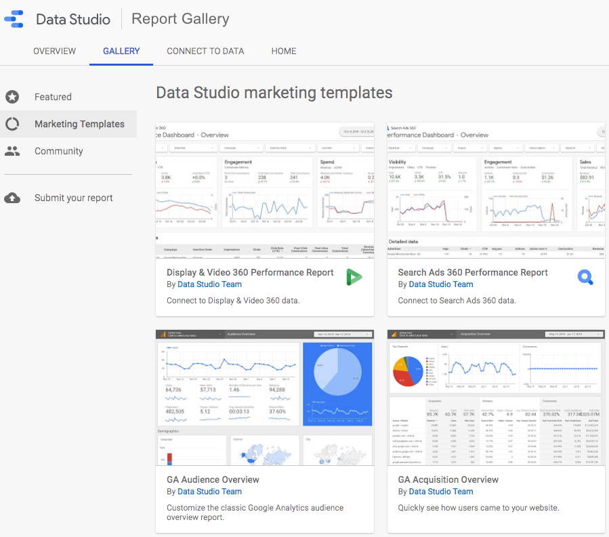Click the Data Studio logo icon

(14, 19)
